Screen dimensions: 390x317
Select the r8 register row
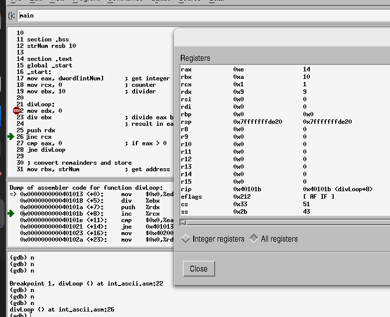point(285,129)
